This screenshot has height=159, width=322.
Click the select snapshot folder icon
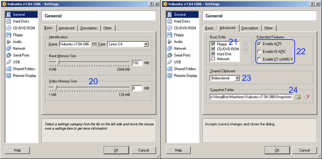click(298, 97)
